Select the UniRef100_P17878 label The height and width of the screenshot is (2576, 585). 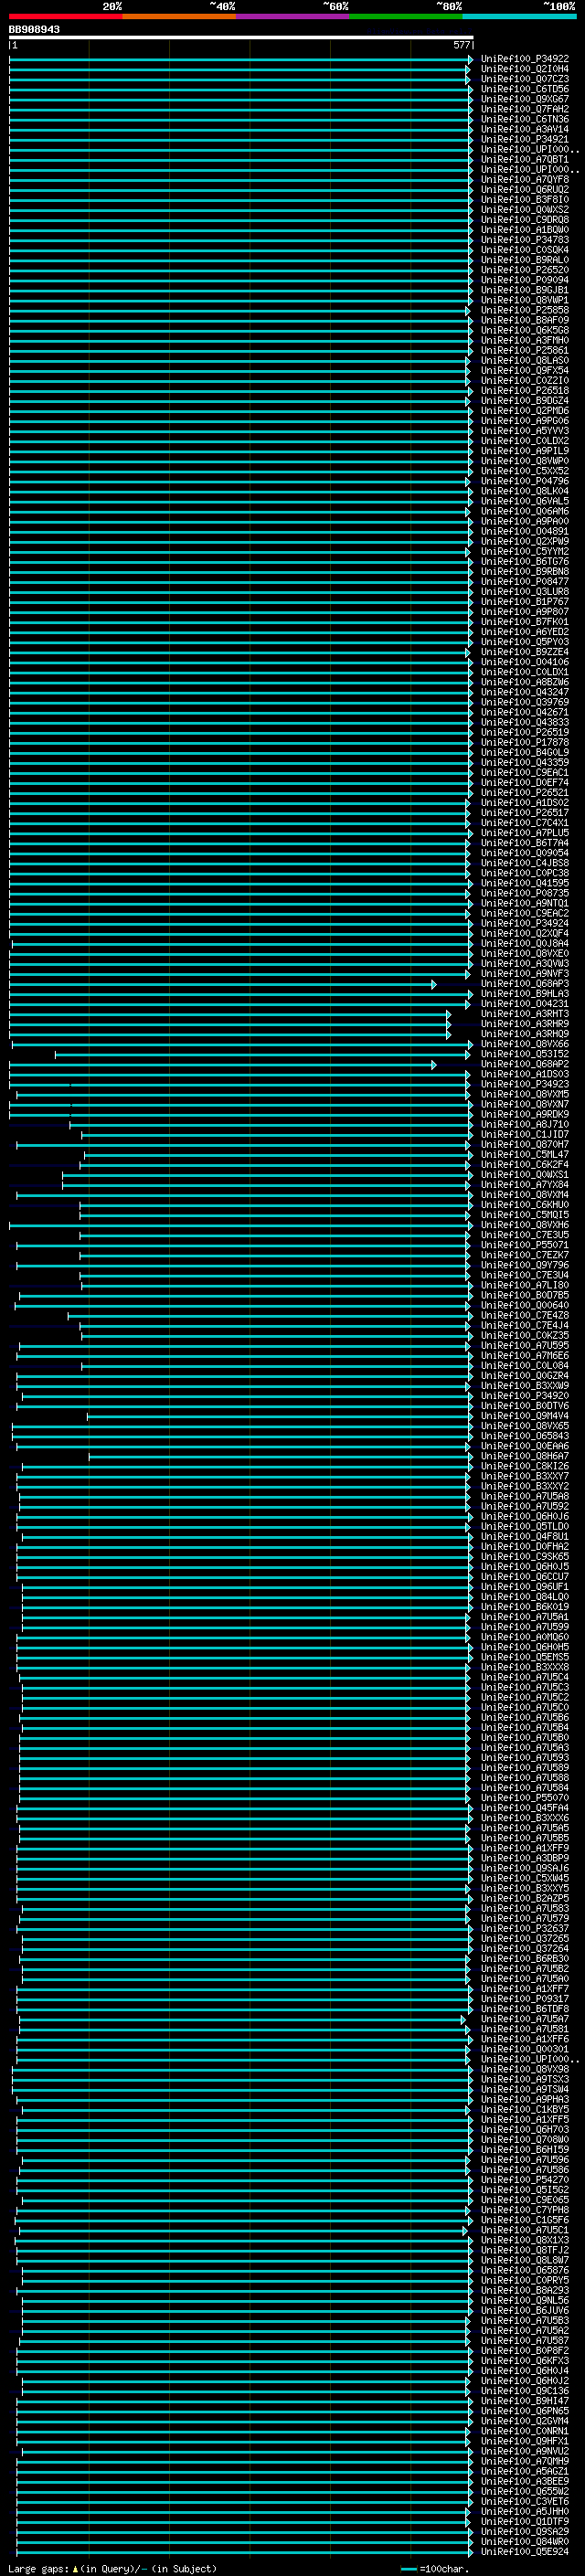[525, 742]
